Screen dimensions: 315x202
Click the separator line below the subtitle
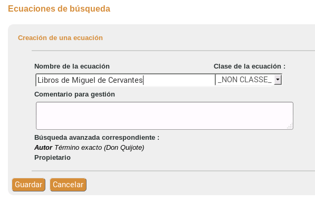(x=173, y=51)
